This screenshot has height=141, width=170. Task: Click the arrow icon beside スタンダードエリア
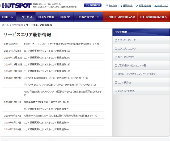[x=116, y=40]
